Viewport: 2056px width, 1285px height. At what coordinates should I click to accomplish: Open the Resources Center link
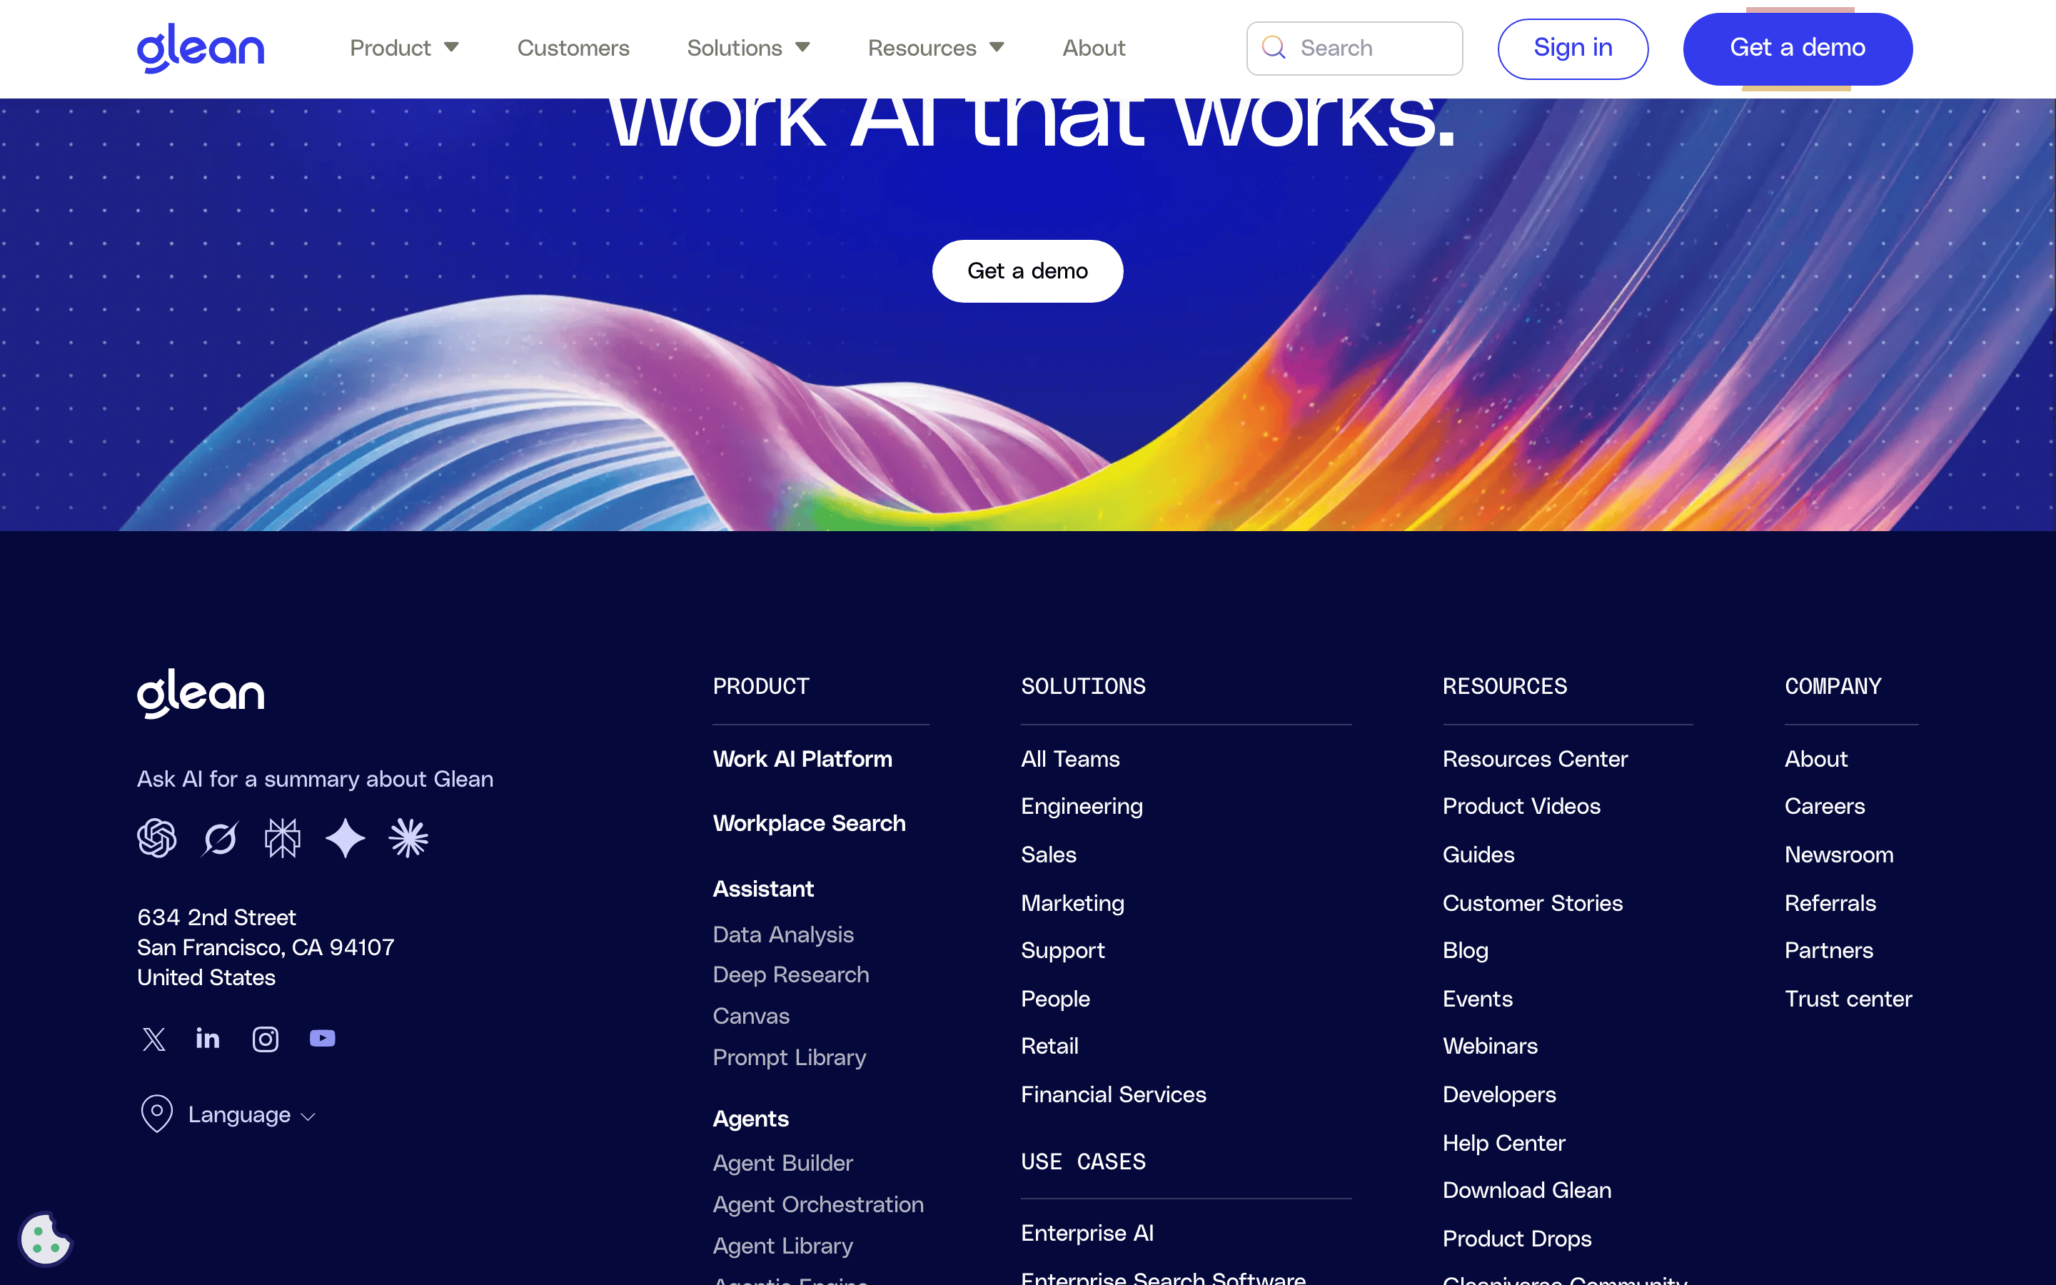click(1534, 758)
